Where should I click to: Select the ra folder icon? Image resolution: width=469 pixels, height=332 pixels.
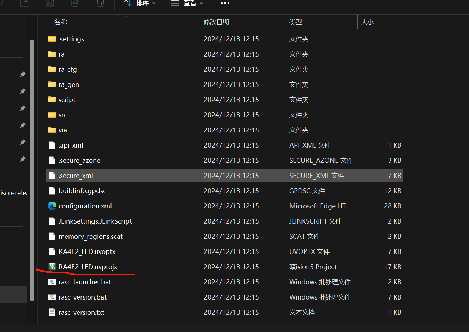click(52, 54)
